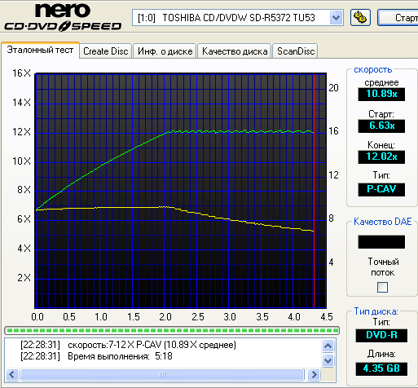Select the TOSHIBA CD/DVDW SD-R5372 combo box
Image resolution: width=418 pixels, height=388 pixels.
[238, 18]
